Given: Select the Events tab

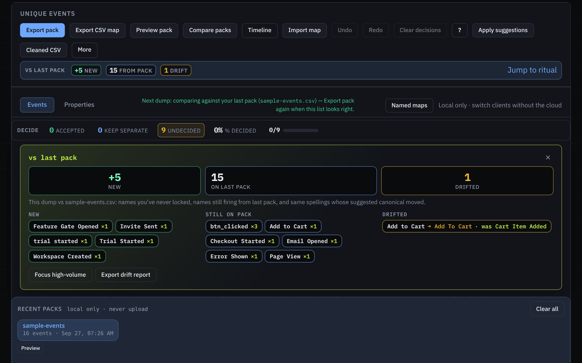Looking at the screenshot, I should (x=37, y=105).
